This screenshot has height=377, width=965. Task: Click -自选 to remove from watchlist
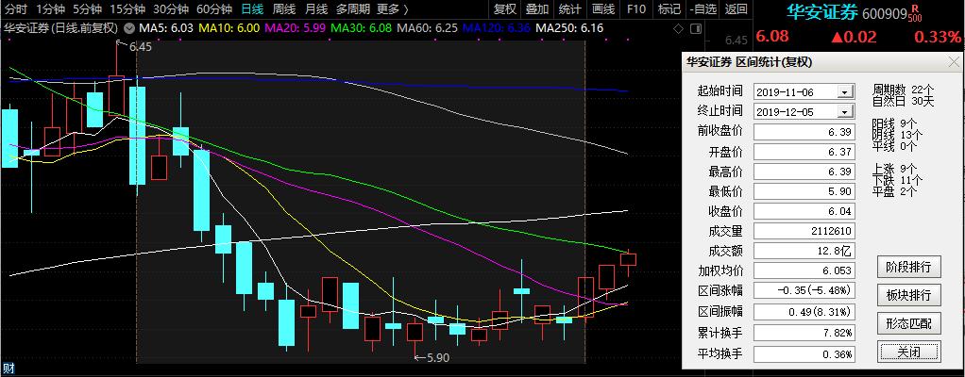tap(703, 9)
